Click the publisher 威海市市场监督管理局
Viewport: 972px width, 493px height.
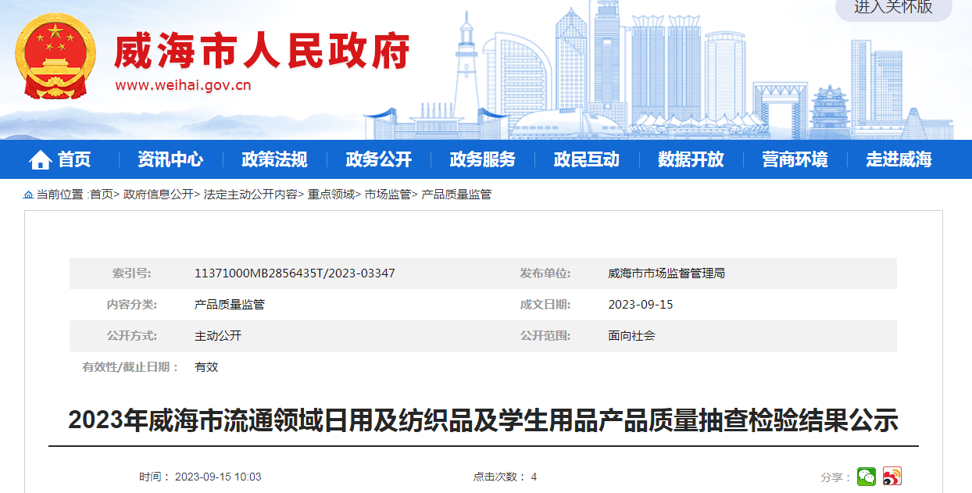click(x=666, y=273)
